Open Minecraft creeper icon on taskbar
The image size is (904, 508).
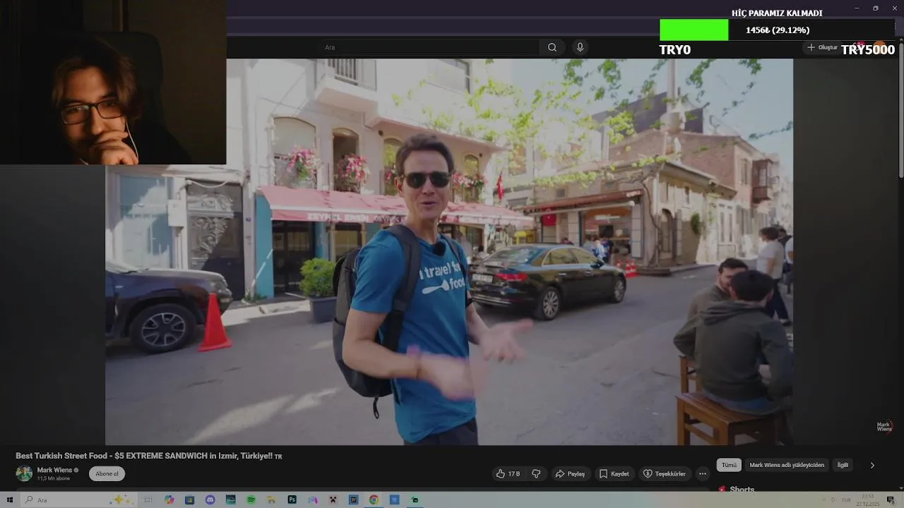333,500
